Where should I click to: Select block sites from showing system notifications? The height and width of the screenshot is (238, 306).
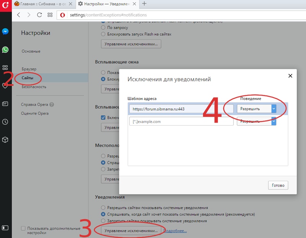(103, 221)
